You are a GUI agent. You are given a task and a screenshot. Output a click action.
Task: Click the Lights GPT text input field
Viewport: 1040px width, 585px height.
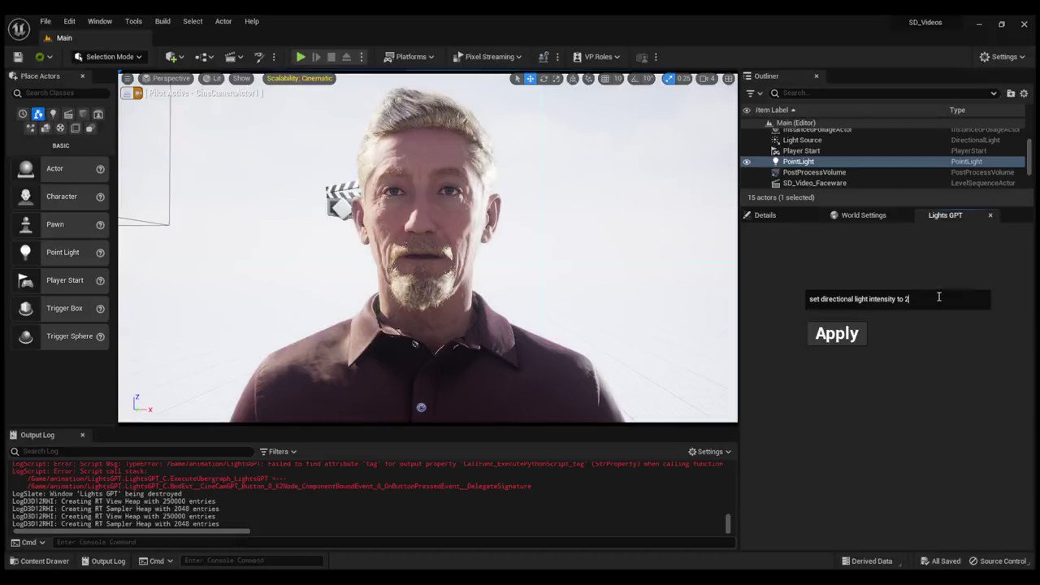[898, 299]
